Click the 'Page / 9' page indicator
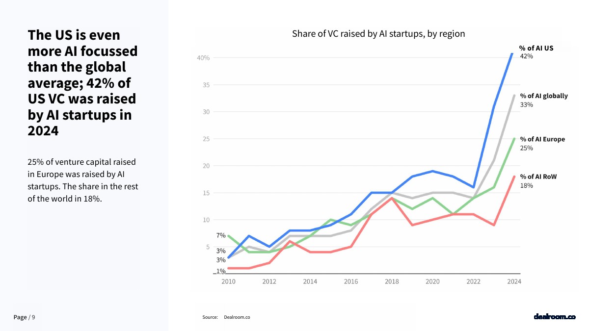Screen dimensions: 589x331 click(x=25, y=317)
